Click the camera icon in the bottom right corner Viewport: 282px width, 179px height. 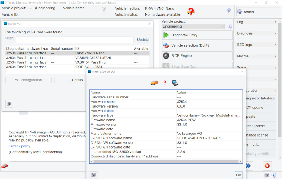267,175
